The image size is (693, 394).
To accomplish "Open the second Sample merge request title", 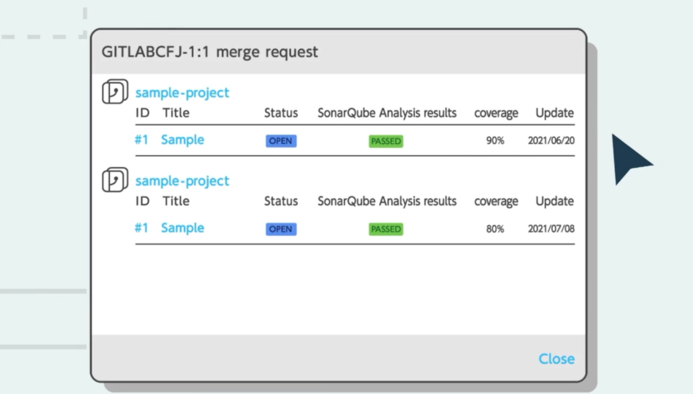I will [182, 228].
